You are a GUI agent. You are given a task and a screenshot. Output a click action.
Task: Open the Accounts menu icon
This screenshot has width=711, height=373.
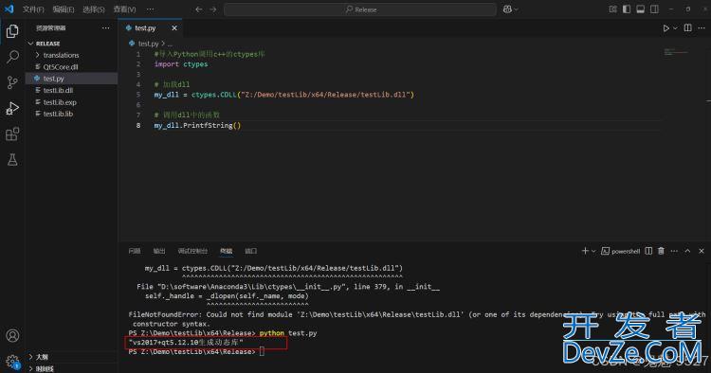12,335
